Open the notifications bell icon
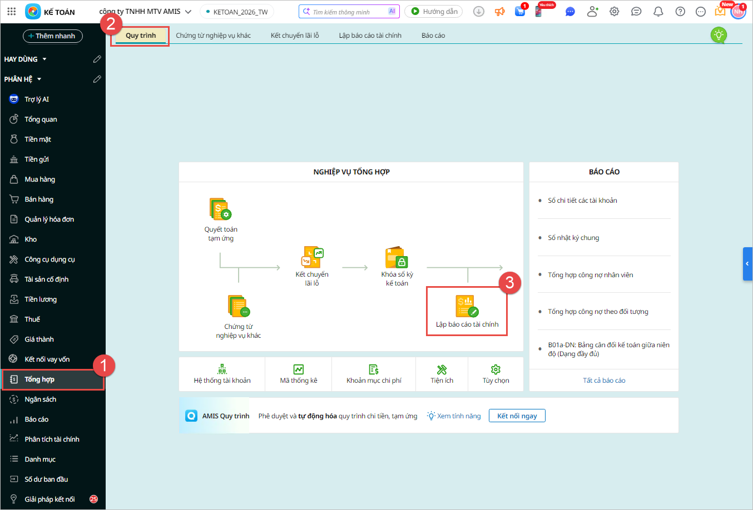 [658, 12]
